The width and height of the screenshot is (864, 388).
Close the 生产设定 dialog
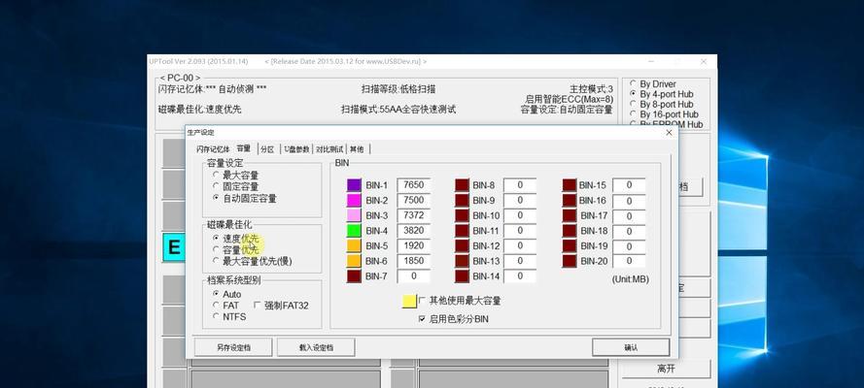point(669,133)
